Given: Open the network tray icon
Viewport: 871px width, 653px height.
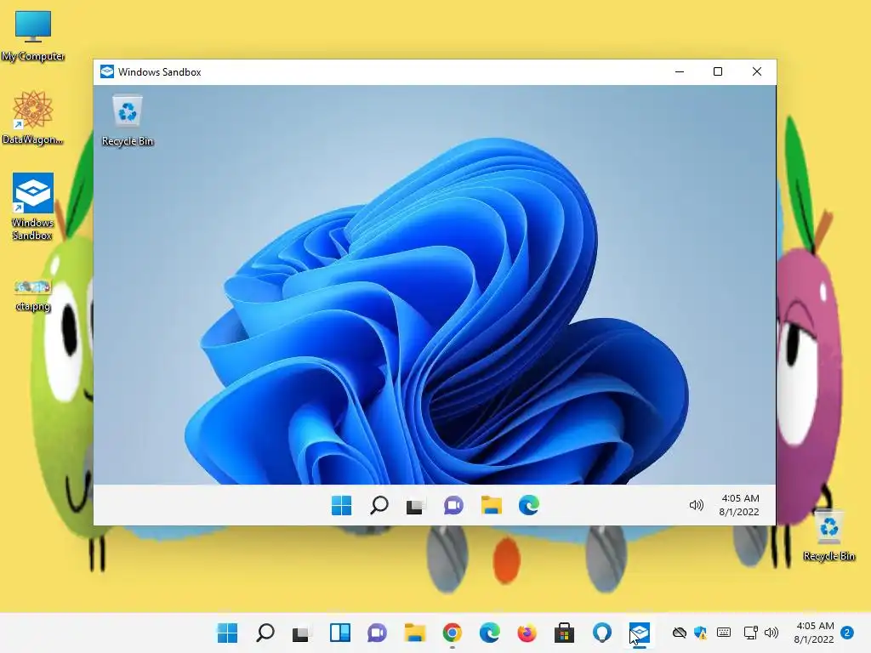Looking at the screenshot, I should pos(750,633).
